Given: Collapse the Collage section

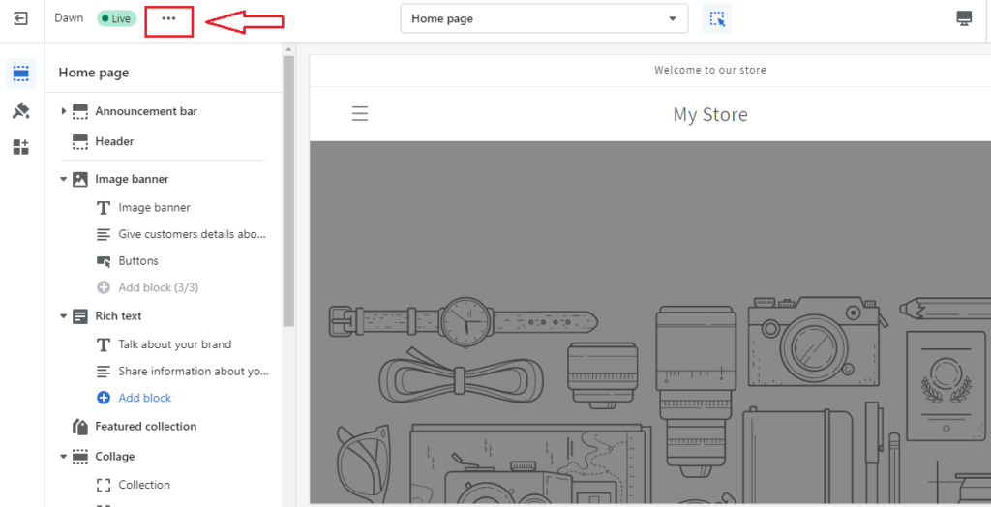Looking at the screenshot, I should 64,457.
